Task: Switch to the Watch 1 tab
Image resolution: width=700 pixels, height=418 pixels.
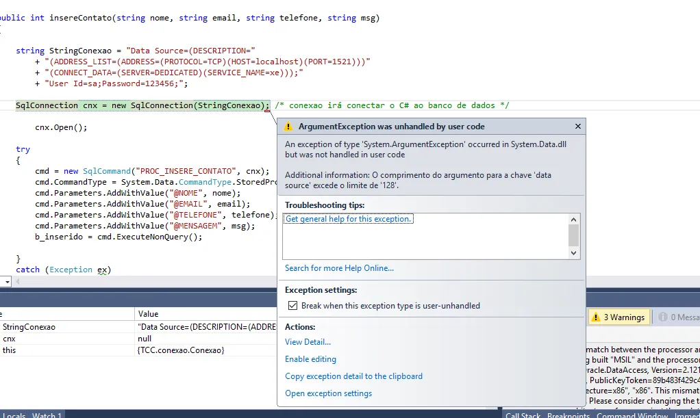Action: 47,415
